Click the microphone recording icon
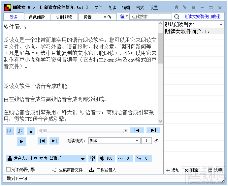The width and height of the screenshot is (228, 186). 31,131
